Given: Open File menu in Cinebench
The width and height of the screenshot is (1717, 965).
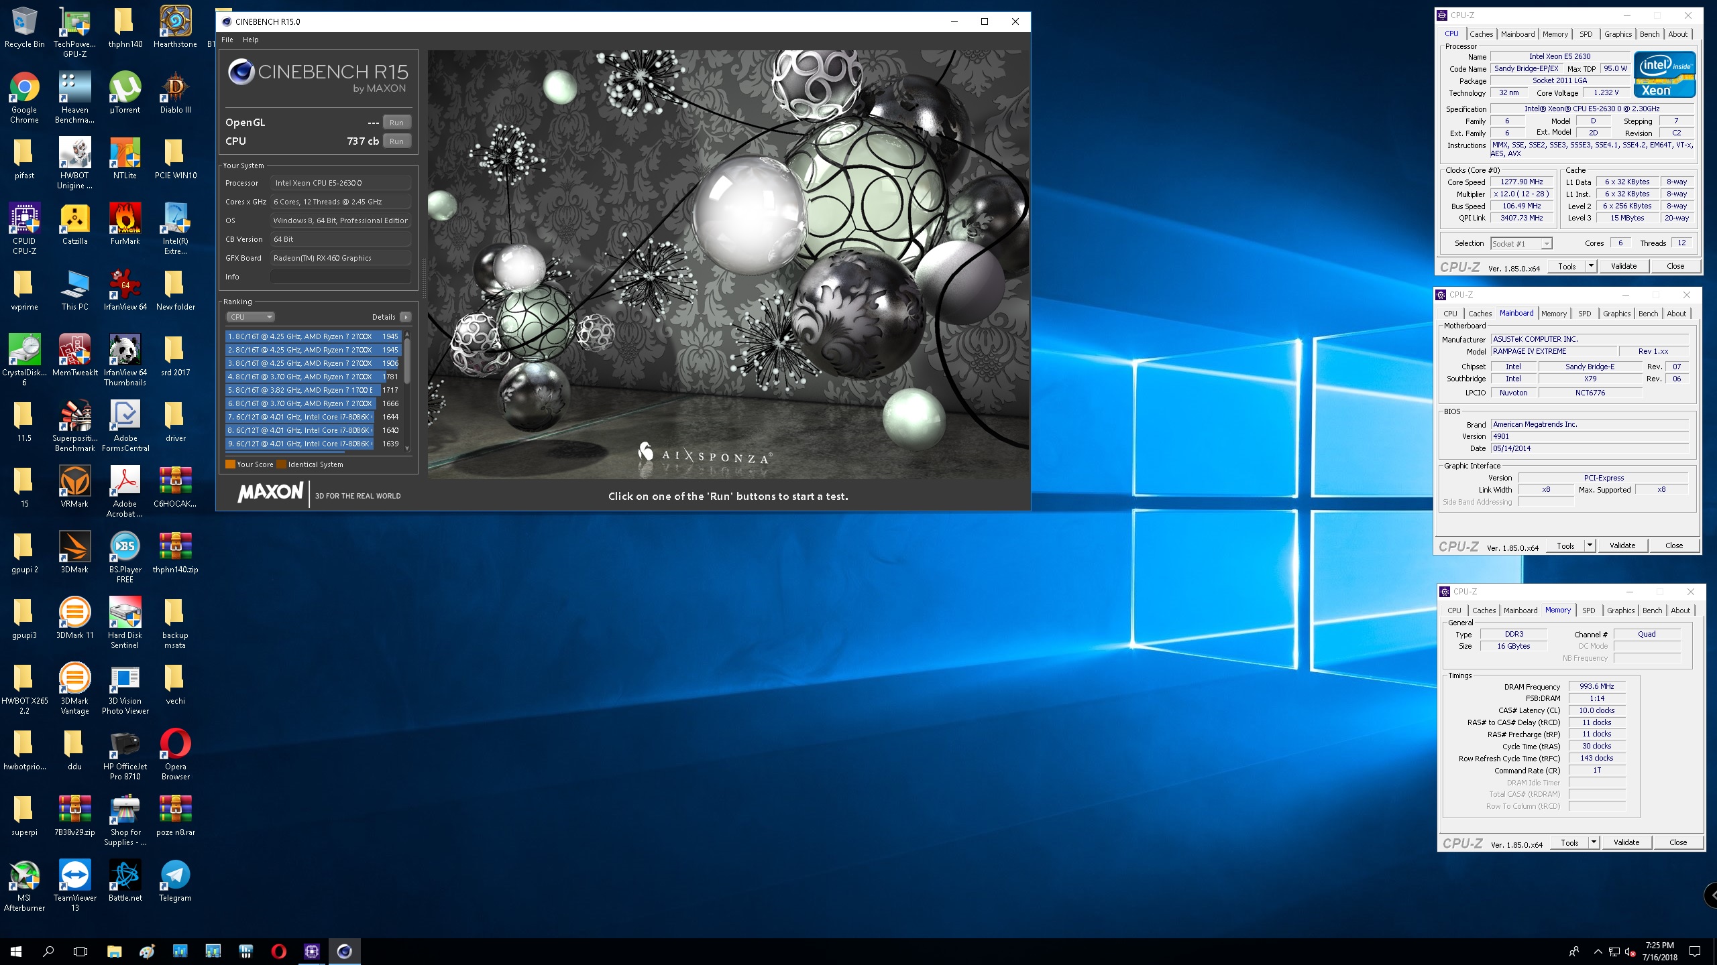Looking at the screenshot, I should tap(227, 40).
